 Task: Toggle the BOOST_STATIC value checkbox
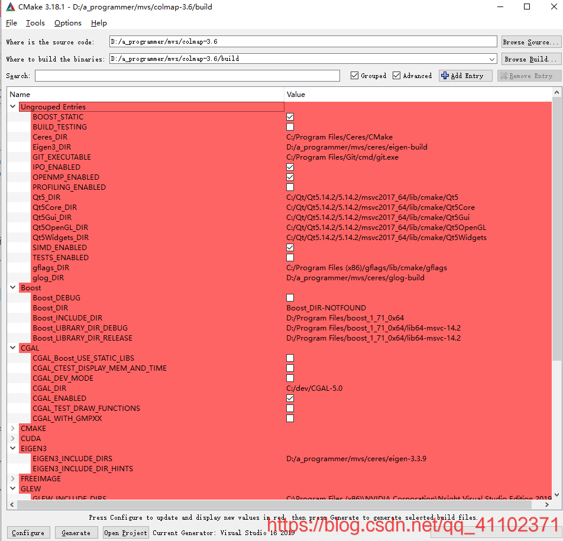290,116
